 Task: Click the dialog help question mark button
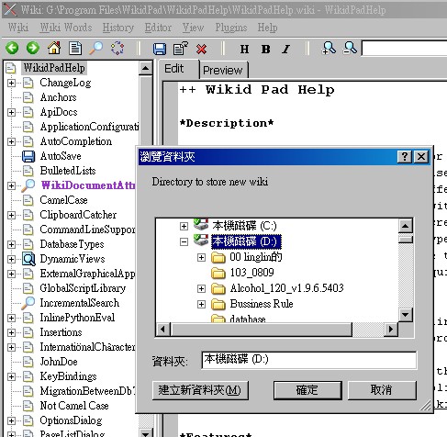405,157
